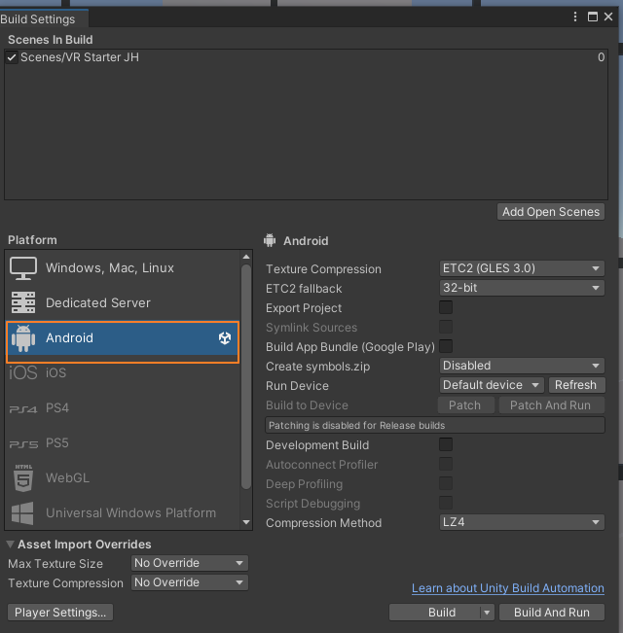The image size is (623, 633).
Task: Maximize the Build Settings window
Action: pos(592,17)
